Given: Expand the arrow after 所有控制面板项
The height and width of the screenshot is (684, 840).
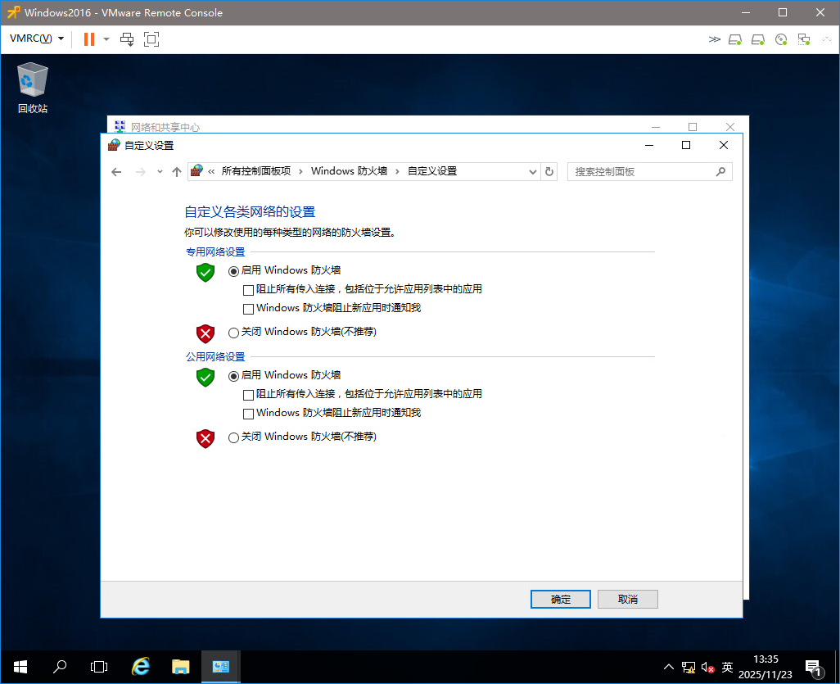Looking at the screenshot, I should tap(300, 171).
